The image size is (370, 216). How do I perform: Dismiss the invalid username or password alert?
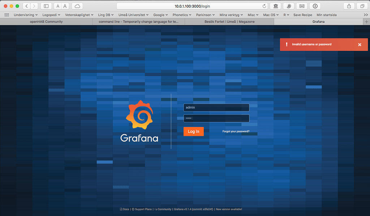tap(360, 44)
